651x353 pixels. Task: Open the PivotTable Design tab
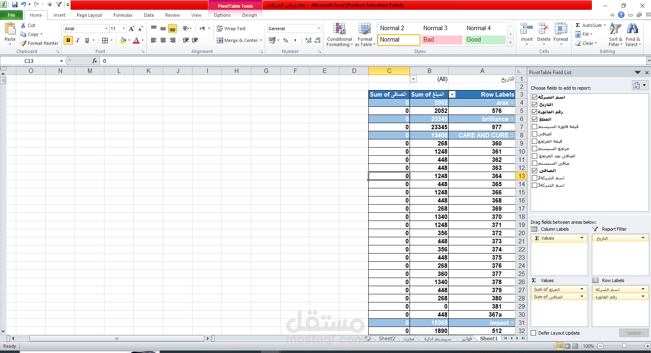point(250,15)
